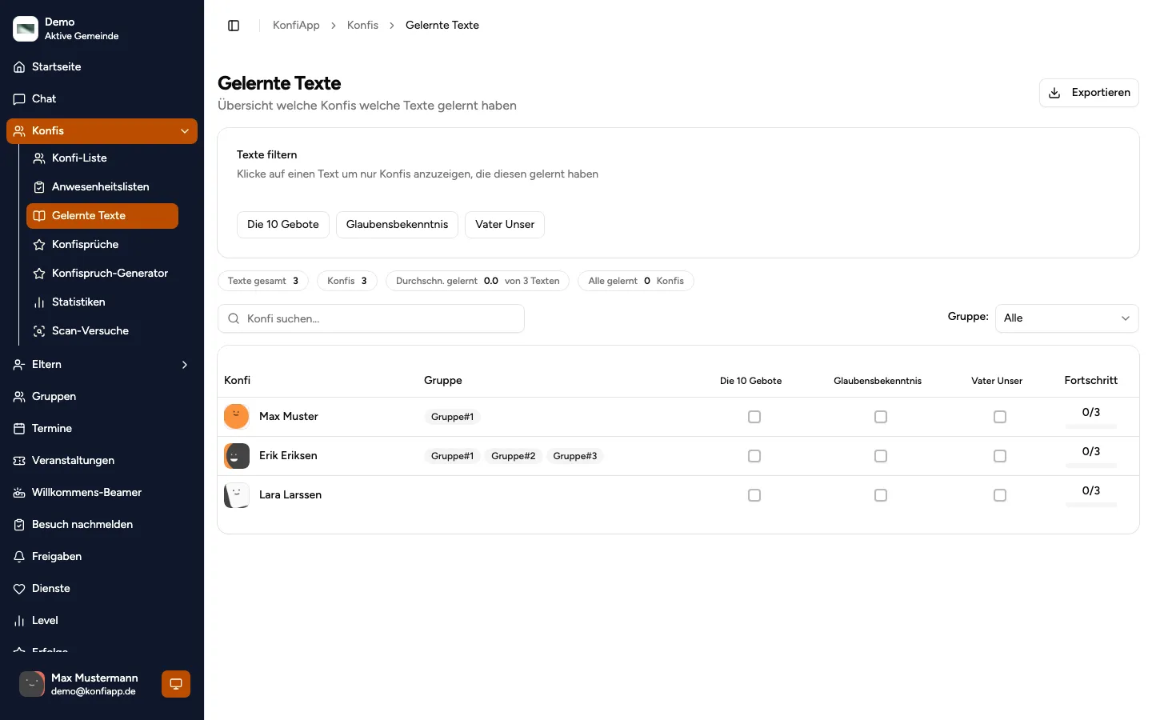Viewport: 1152px width, 720px height.
Task: Click KonfiApp breadcrumb link
Action: click(x=296, y=26)
